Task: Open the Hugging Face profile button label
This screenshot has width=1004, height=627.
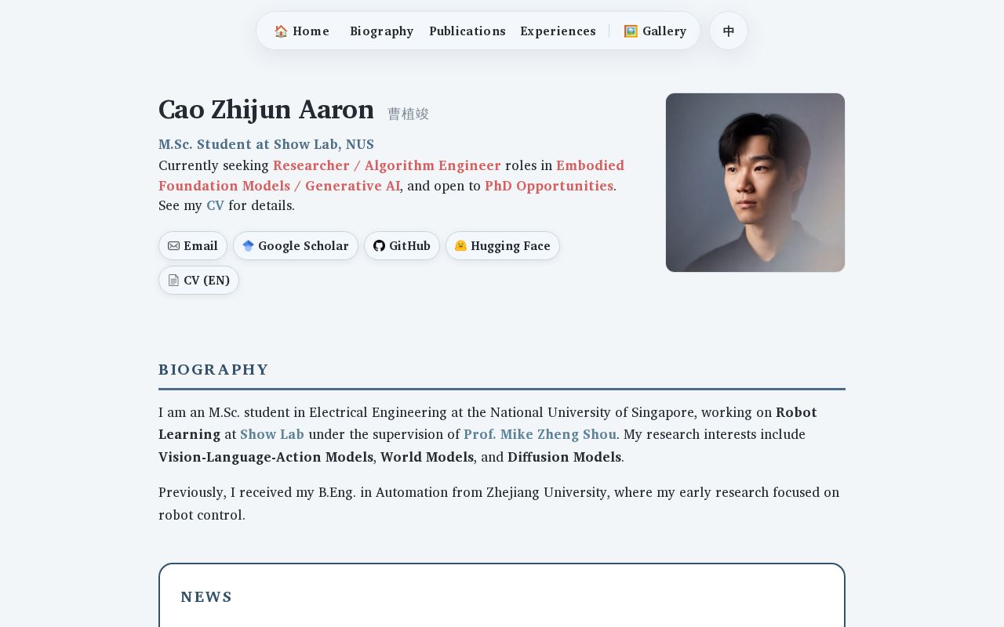Action: pos(511,246)
